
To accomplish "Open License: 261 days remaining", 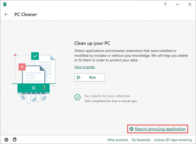I will point(173,140).
